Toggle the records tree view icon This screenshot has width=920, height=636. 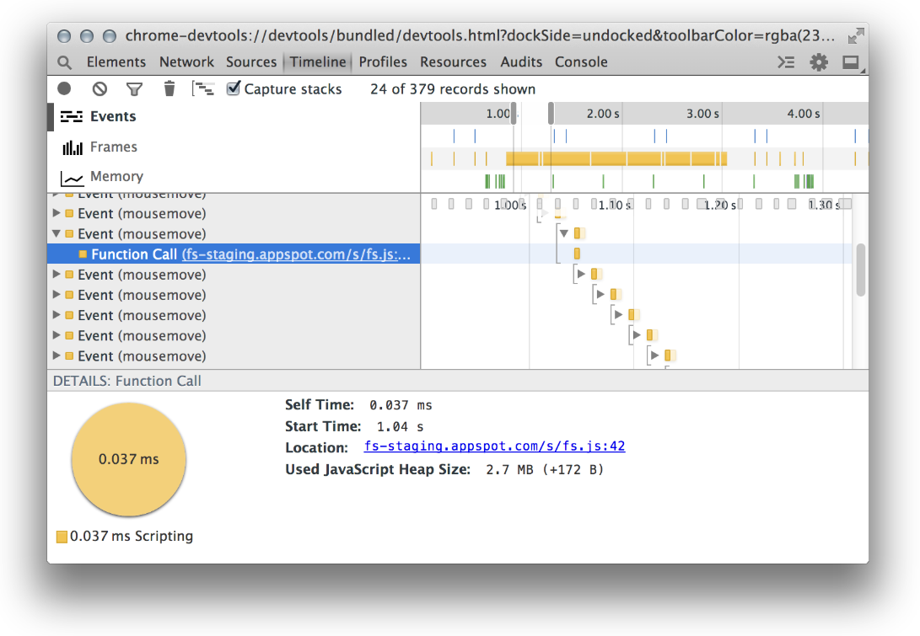coord(203,88)
